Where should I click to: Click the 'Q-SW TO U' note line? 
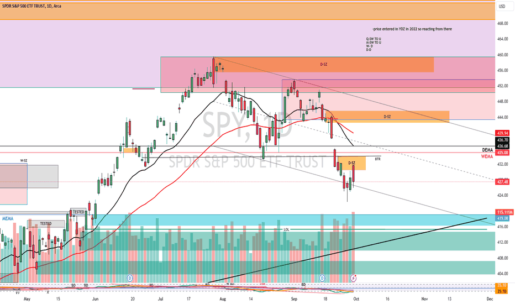coord(374,39)
